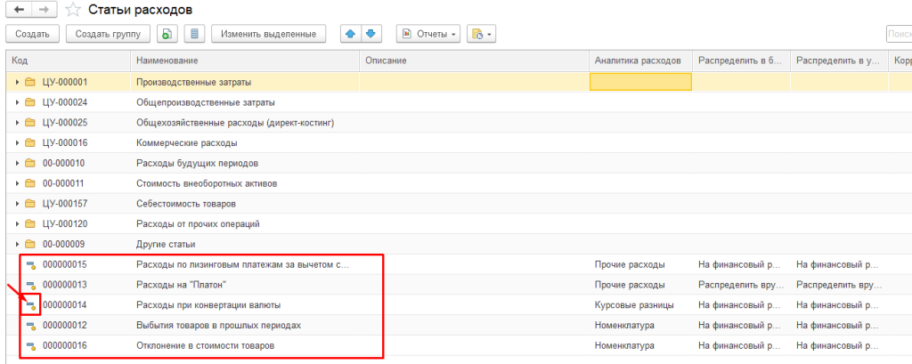Expand the Другие статьи folder

[16, 244]
